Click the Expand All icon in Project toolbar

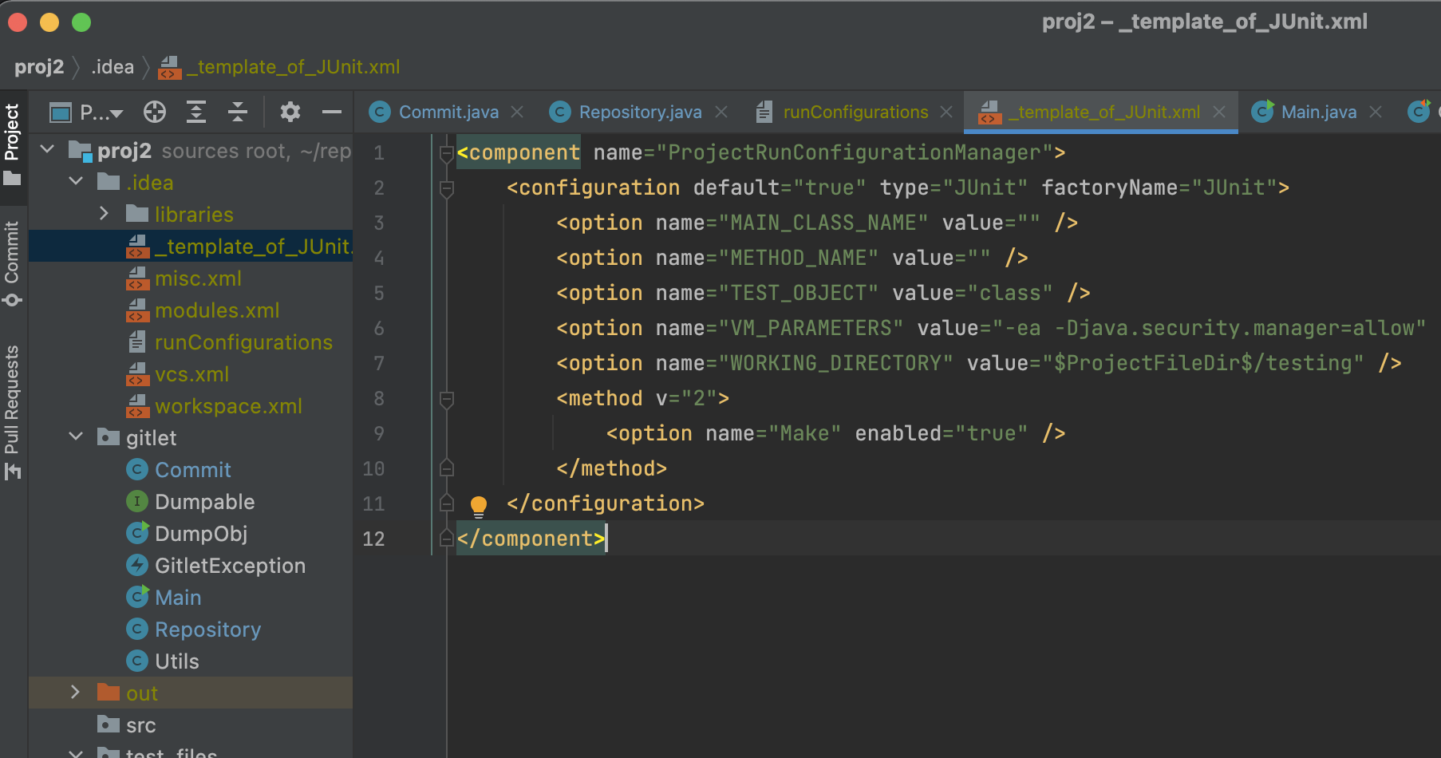[196, 113]
